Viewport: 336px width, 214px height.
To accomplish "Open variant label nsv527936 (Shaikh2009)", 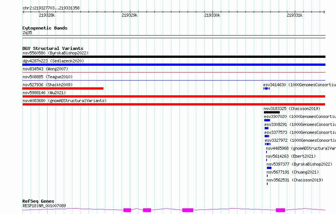I will 48,85.
